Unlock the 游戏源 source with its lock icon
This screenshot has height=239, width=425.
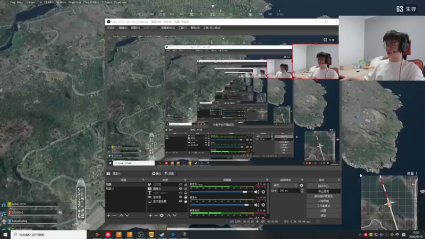[185, 197]
